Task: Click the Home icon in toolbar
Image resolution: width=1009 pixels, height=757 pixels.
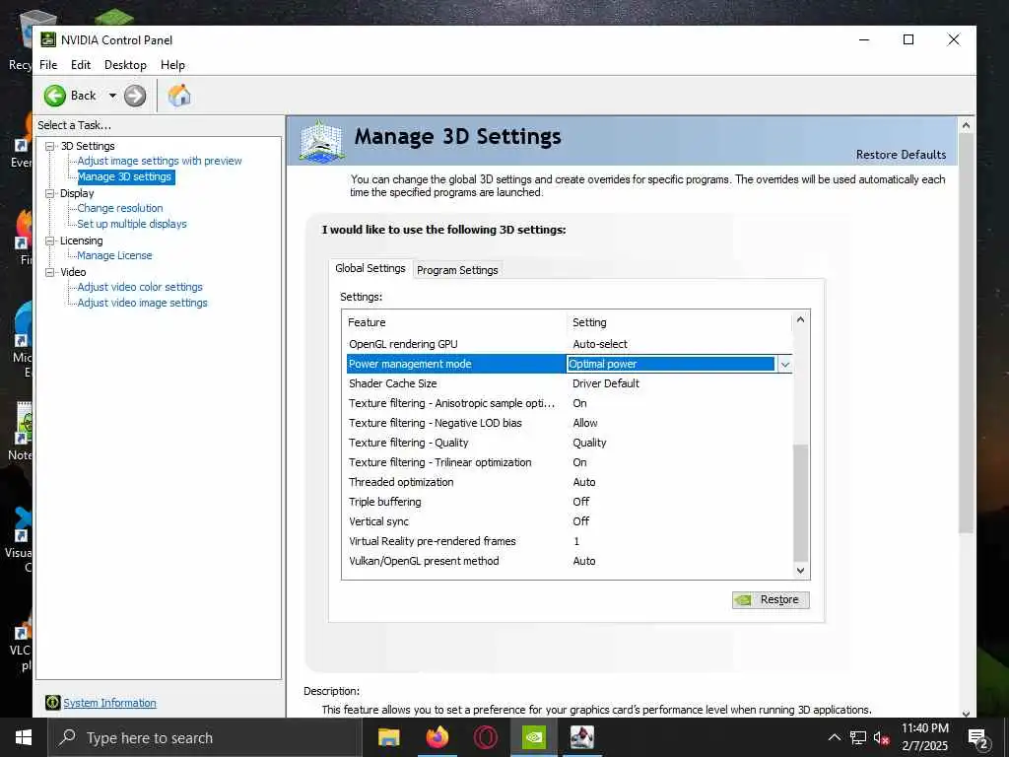Action: [x=179, y=96]
